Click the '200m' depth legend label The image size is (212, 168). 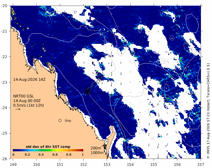click(96, 148)
